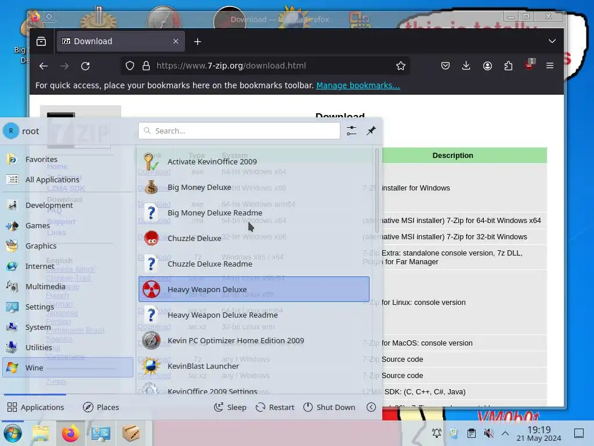The height and width of the screenshot is (446, 594).
Task: Open Activate KevinOffice 2009 launcher entry
Action: click(254, 161)
